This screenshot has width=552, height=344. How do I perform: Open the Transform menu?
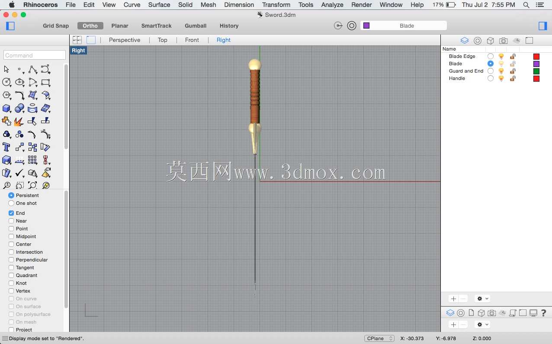coord(276,5)
